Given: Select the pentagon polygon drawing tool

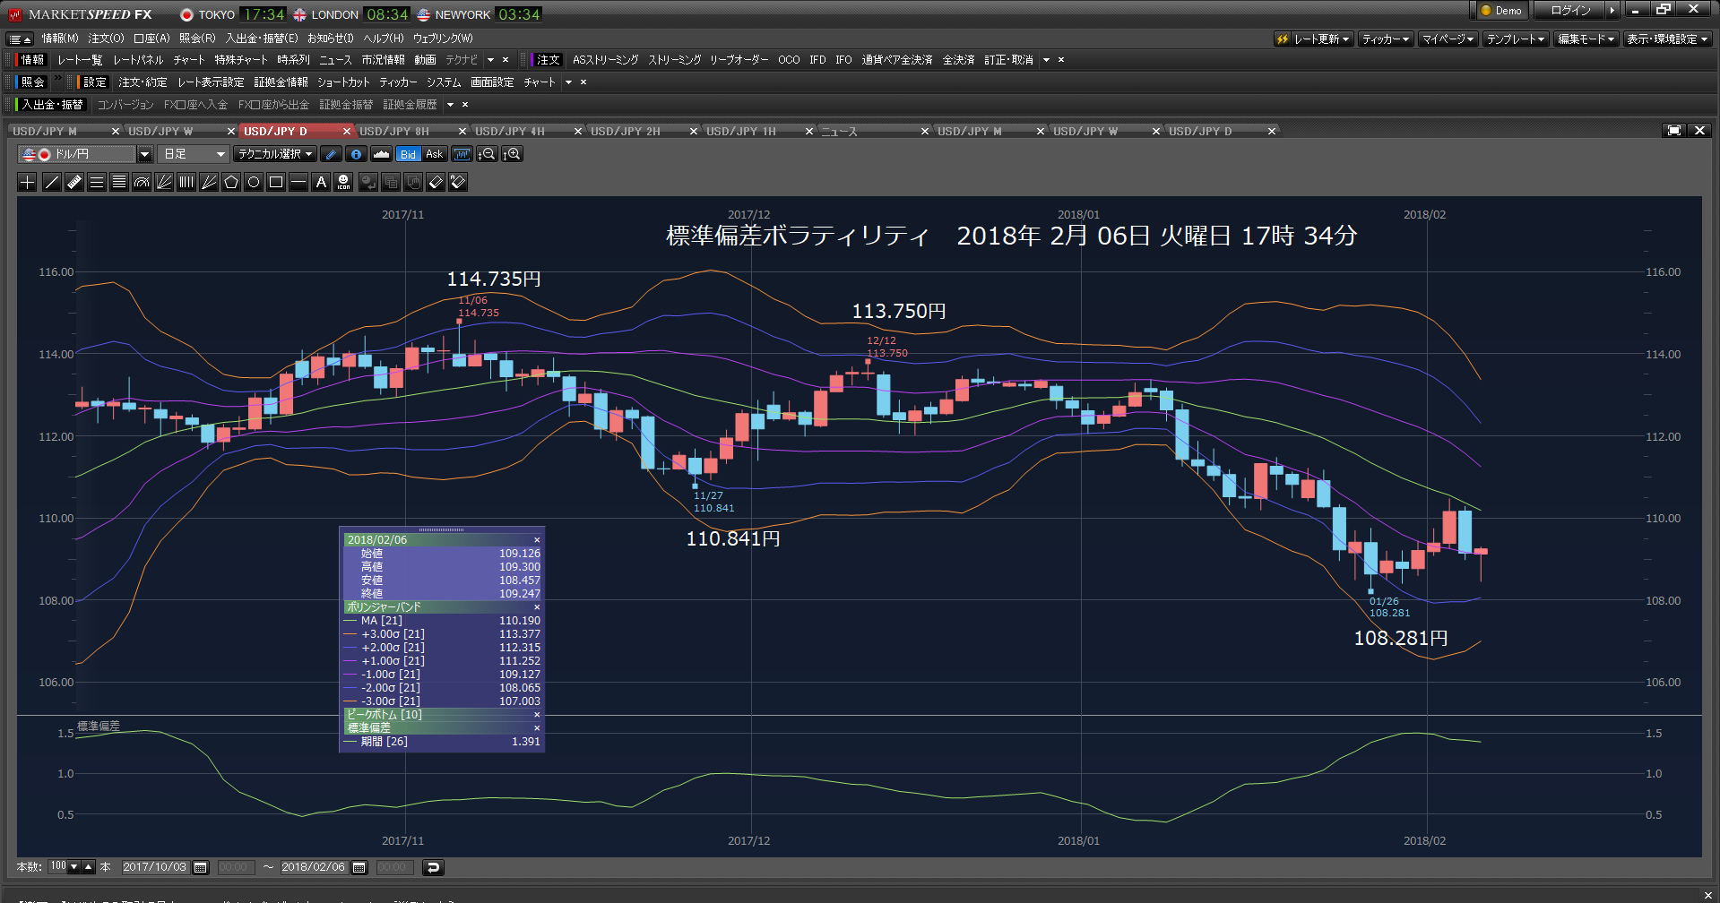Looking at the screenshot, I should (x=231, y=182).
